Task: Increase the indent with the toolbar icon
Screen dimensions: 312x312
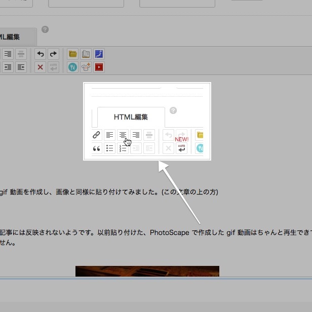Action: click(8, 67)
